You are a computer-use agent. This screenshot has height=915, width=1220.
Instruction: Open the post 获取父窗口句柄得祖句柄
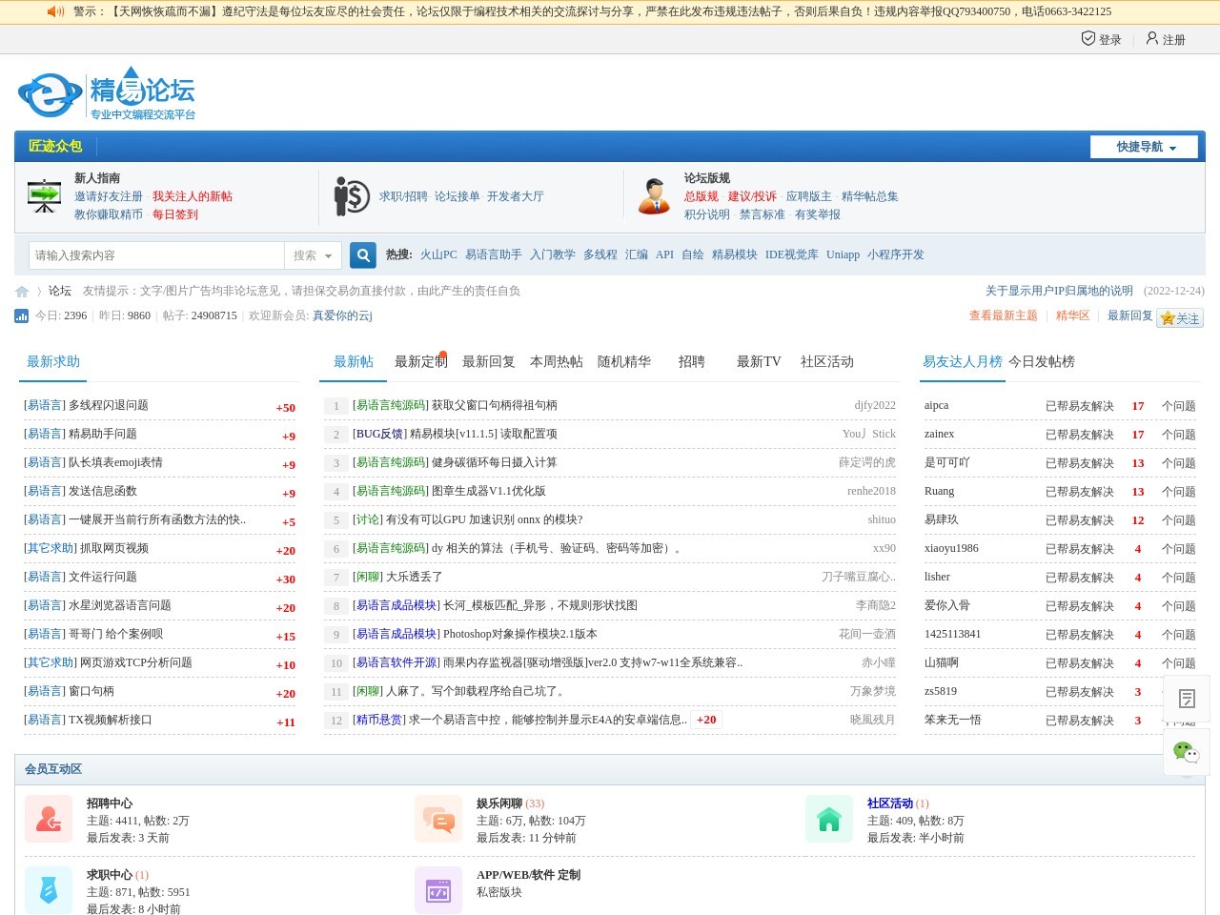click(495, 405)
